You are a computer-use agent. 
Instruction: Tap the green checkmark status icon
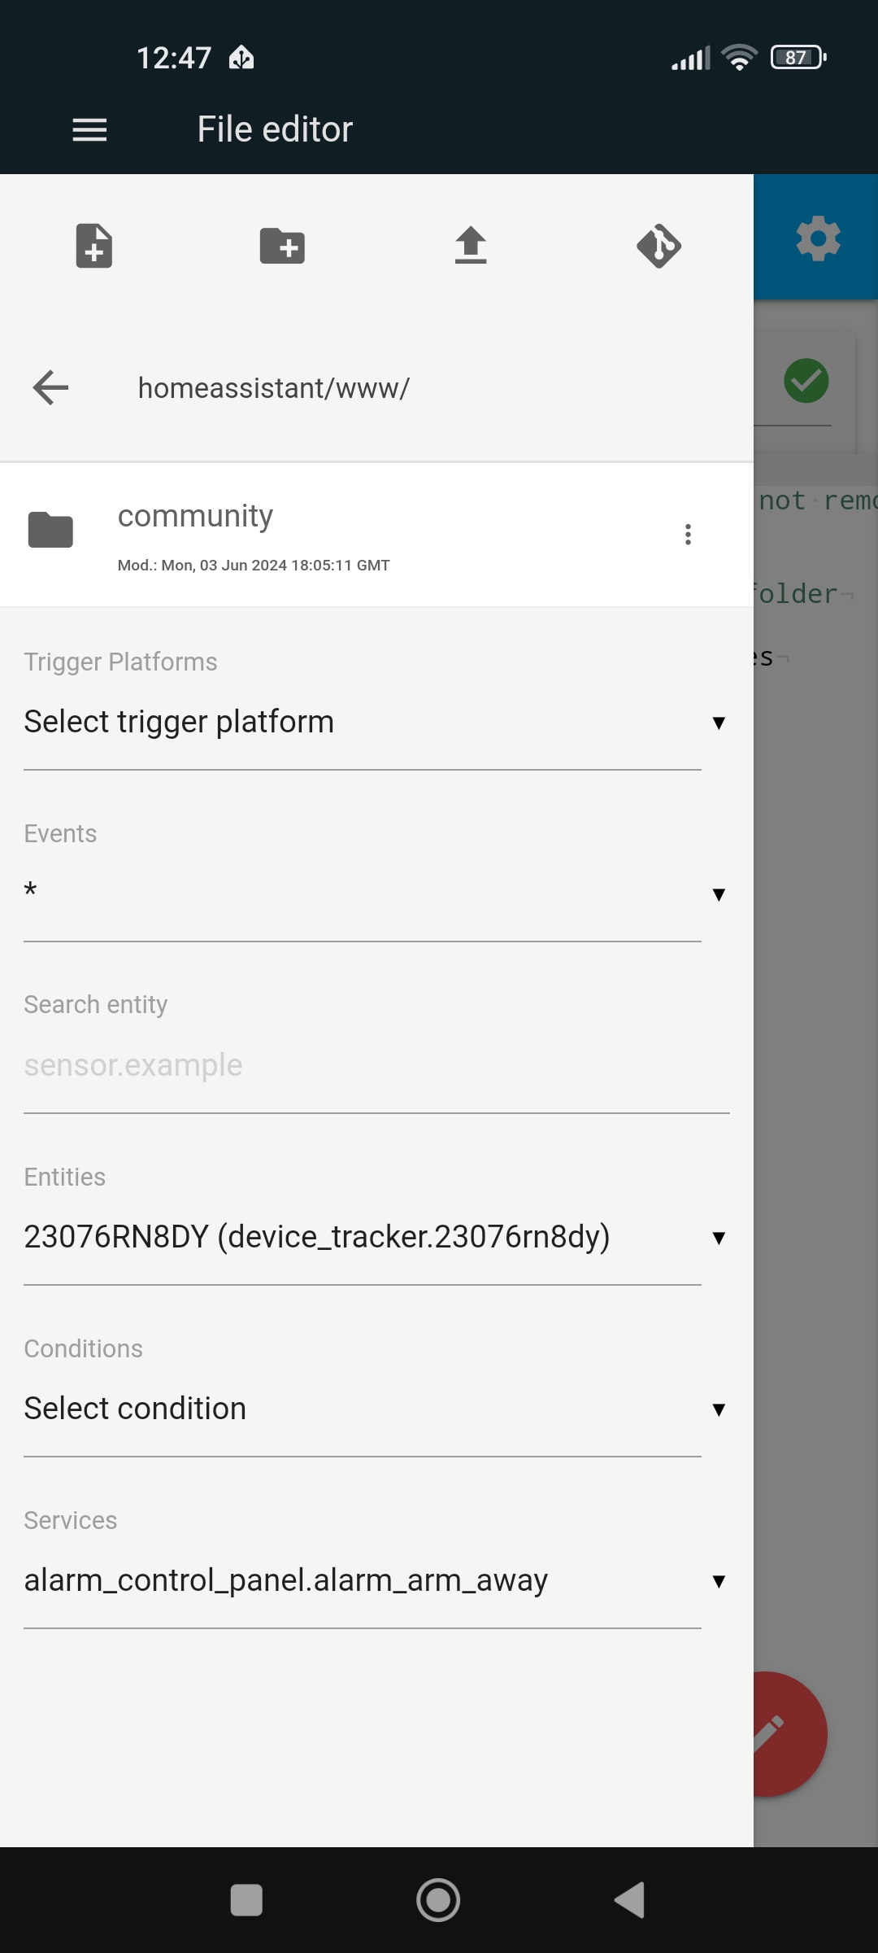[806, 381]
